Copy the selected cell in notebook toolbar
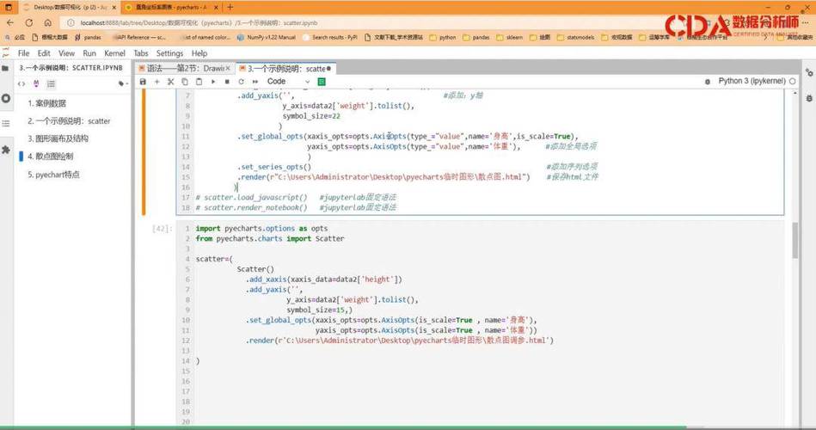Screen dimensions: 816x430 [185, 82]
